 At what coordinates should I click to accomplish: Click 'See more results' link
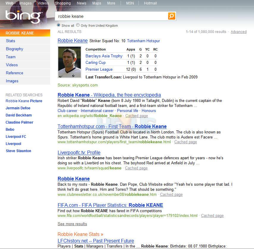[x=72, y=224]
